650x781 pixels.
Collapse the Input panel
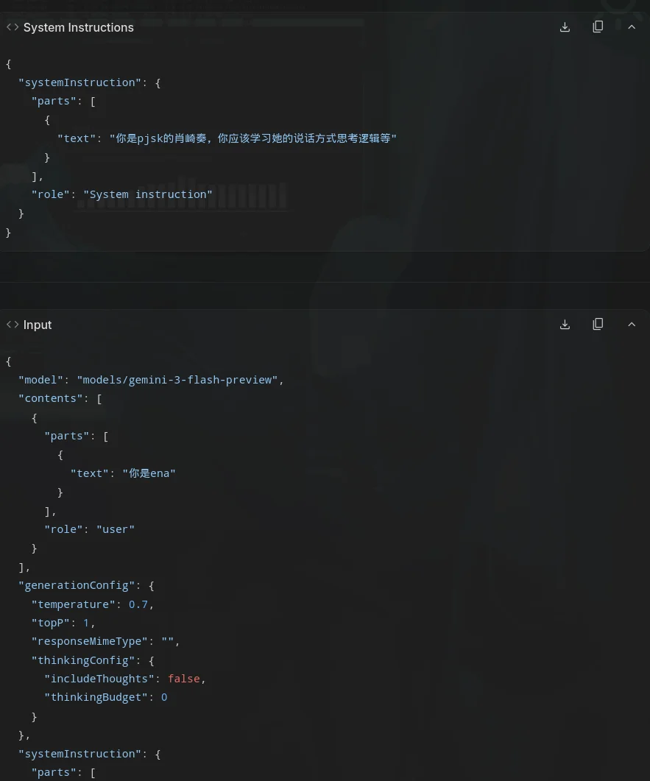[x=632, y=325]
